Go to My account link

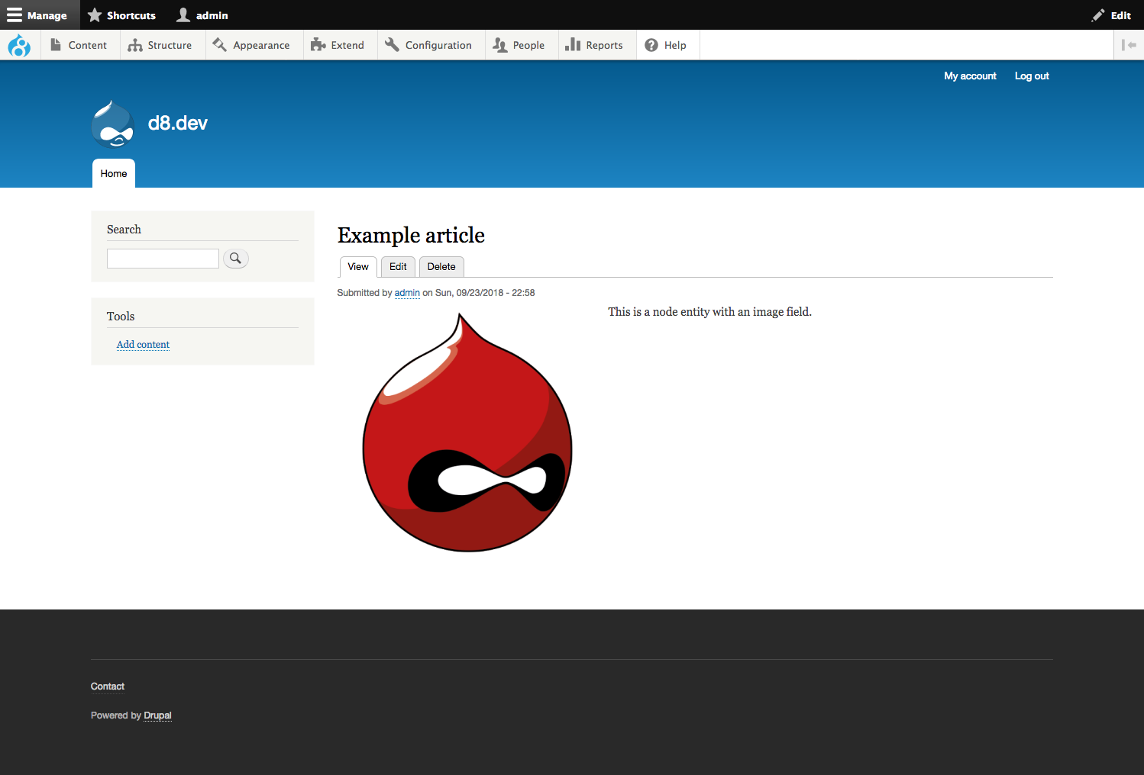coord(970,76)
